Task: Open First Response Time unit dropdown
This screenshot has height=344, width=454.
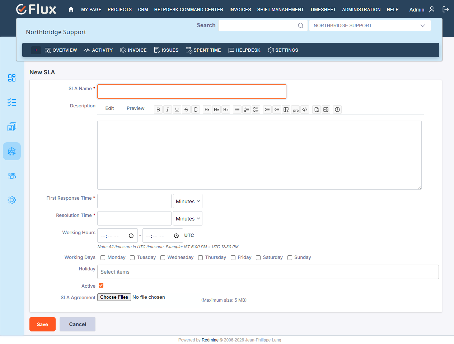Action: pos(188,201)
